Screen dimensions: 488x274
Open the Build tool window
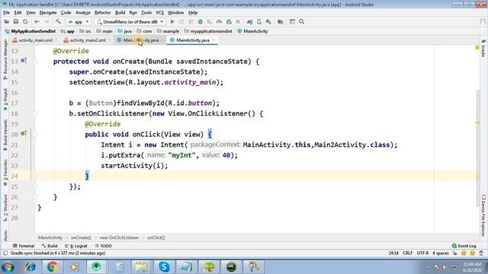pyautogui.click(x=50, y=246)
